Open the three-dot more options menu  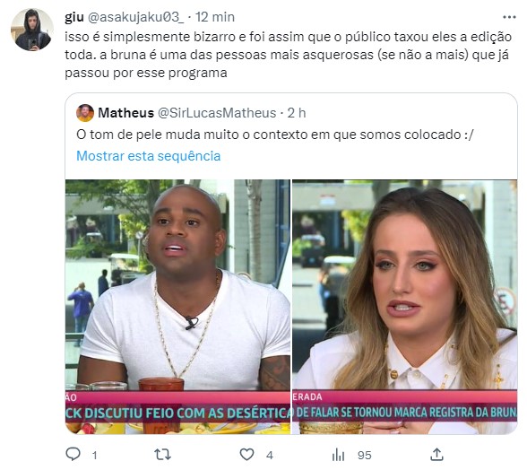tap(509, 17)
